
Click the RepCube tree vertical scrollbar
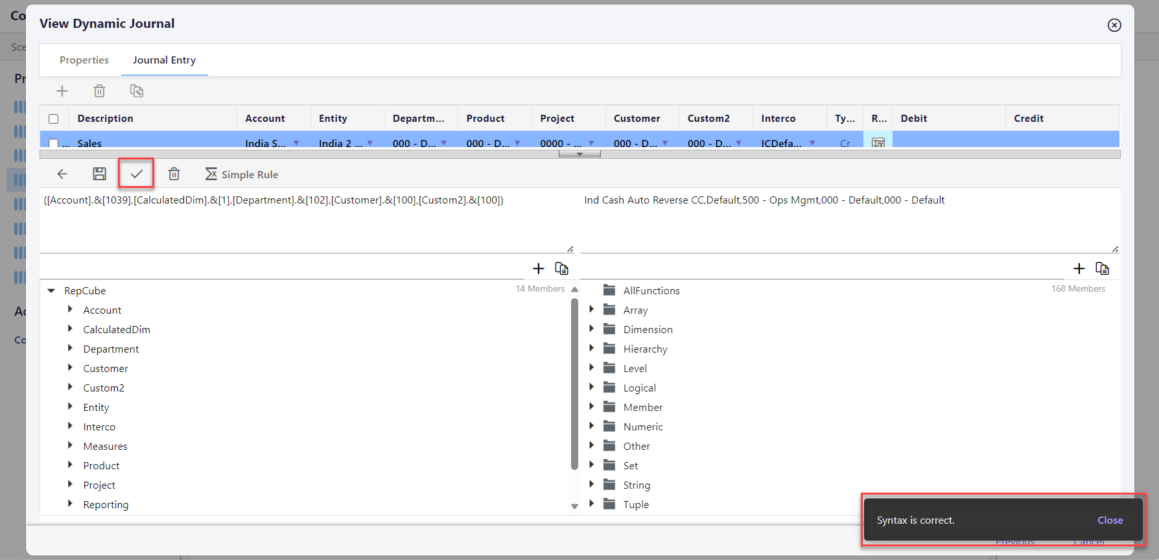[574, 384]
